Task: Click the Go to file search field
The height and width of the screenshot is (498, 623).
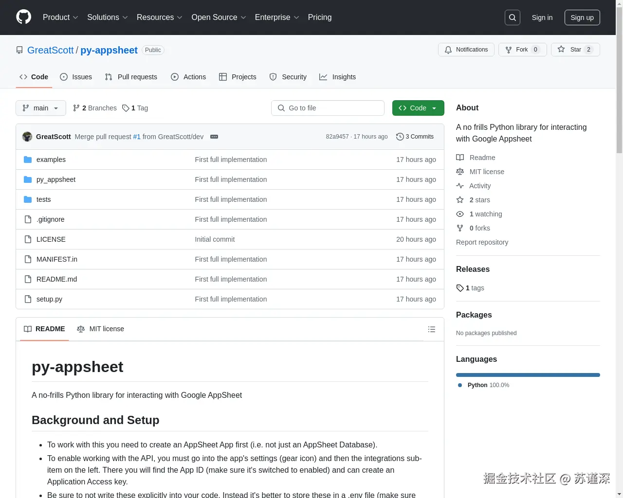Action: coord(328,108)
